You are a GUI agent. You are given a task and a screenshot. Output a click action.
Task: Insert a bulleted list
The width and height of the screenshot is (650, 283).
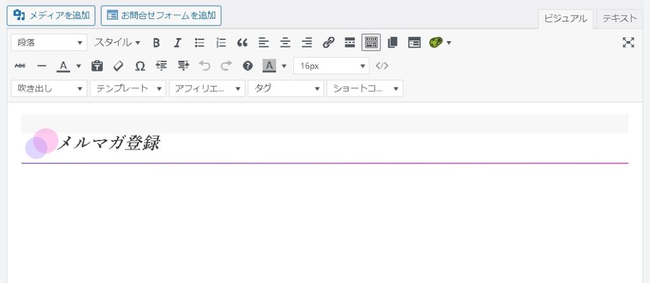point(199,43)
